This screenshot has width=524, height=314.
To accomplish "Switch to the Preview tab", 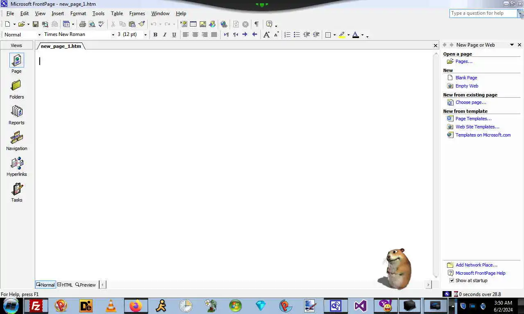I will (x=86, y=285).
